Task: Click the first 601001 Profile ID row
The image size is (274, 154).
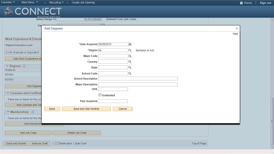Action: (x=9, y=74)
